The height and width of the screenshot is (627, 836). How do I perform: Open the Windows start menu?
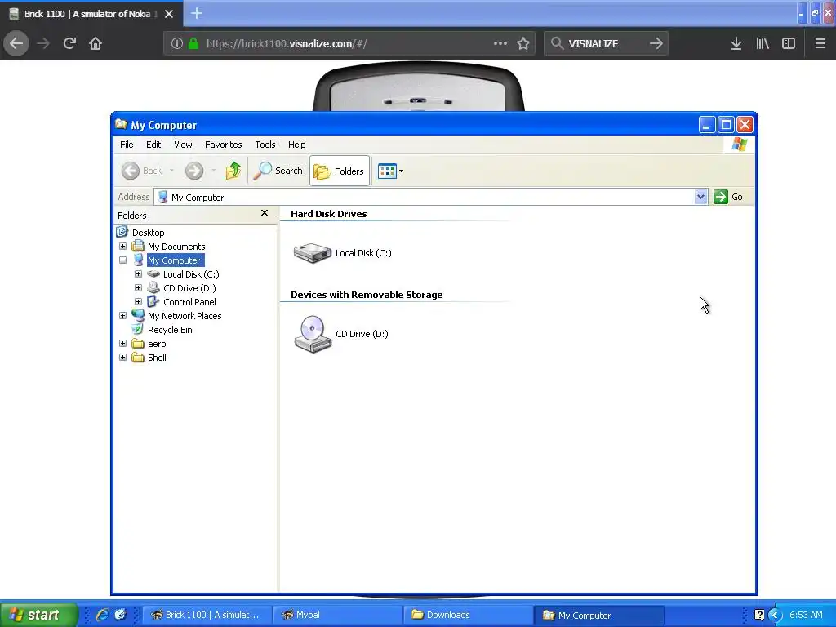pos(39,615)
